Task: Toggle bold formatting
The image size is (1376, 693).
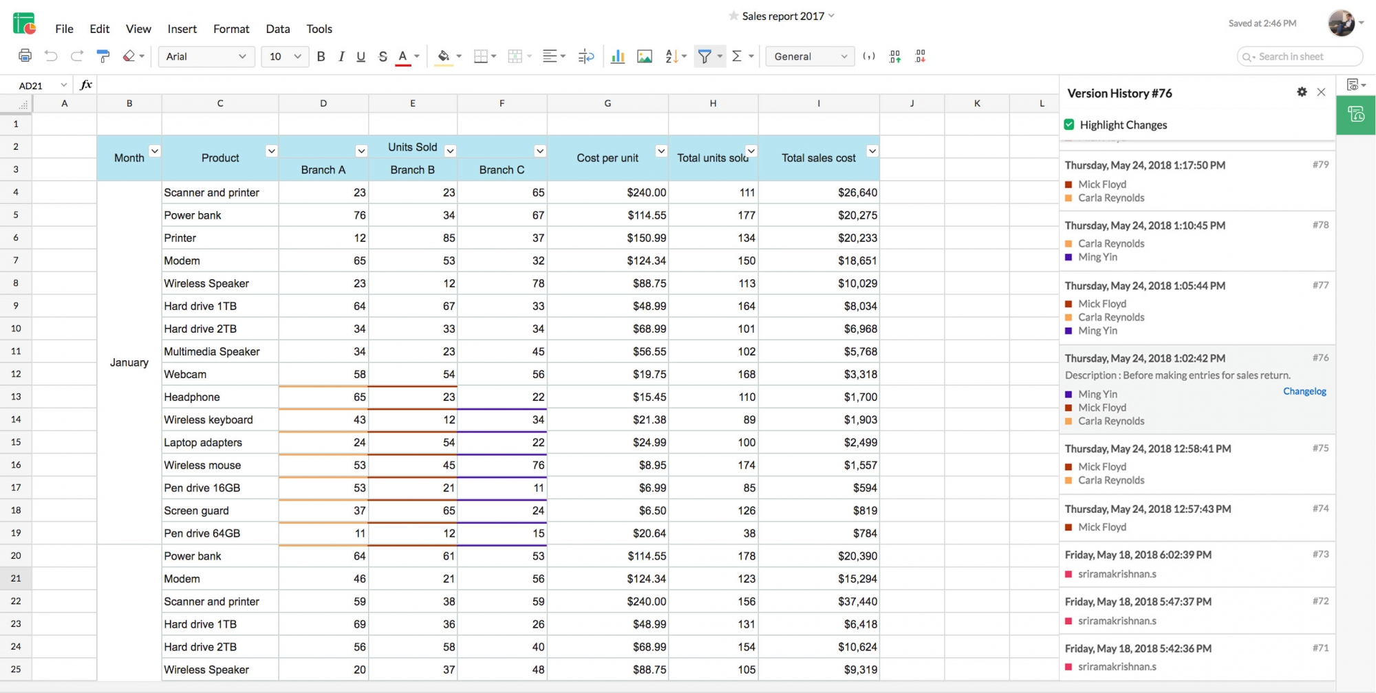Action: pos(321,56)
